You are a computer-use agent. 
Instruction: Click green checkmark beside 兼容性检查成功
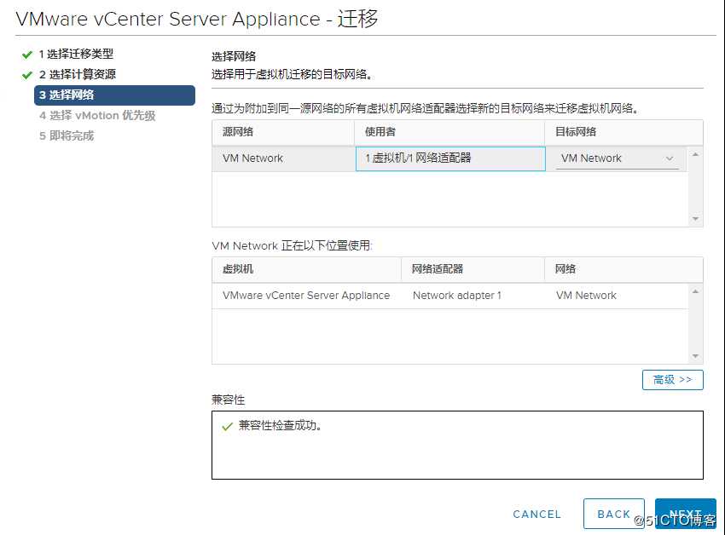pyautogui.click(x=227, y=426)
